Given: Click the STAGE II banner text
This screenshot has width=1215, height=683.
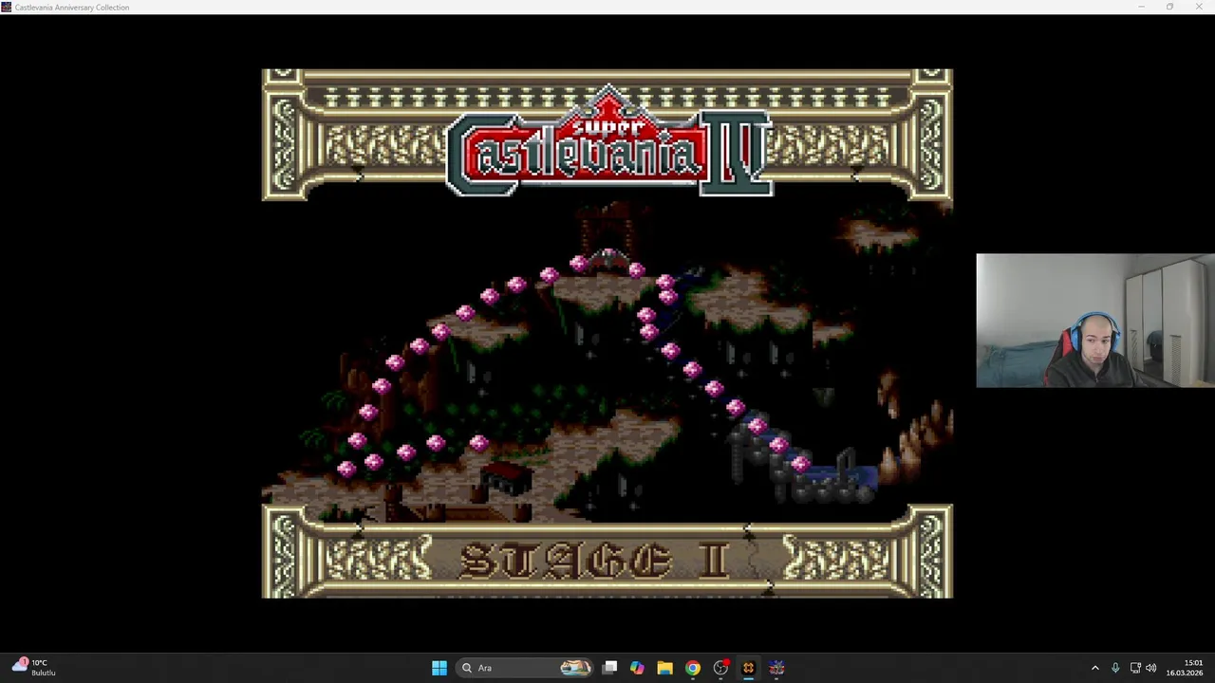Looking at the screenshot, I should pyautogui.click(x=595, y=562).
